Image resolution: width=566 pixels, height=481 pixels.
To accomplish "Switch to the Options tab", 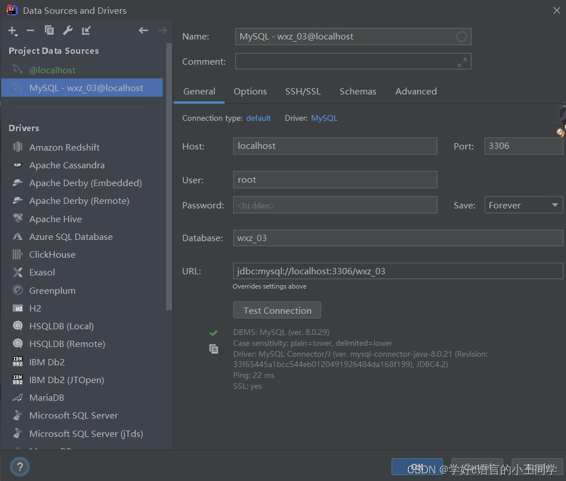I will (x=250, y=92).
